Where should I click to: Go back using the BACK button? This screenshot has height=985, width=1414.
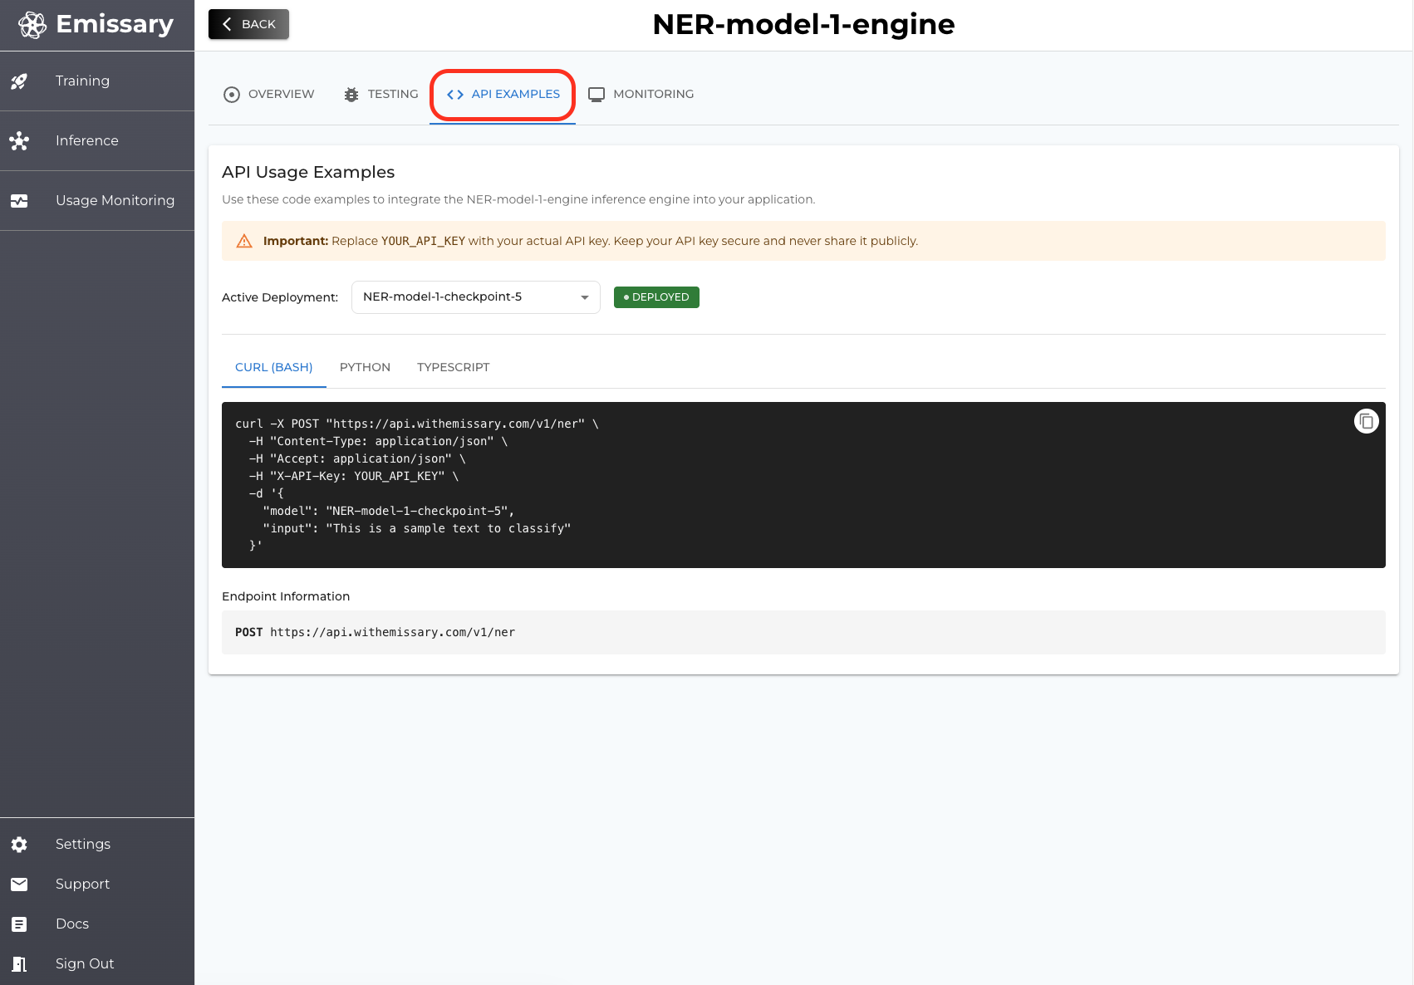(x=248, y=24)
